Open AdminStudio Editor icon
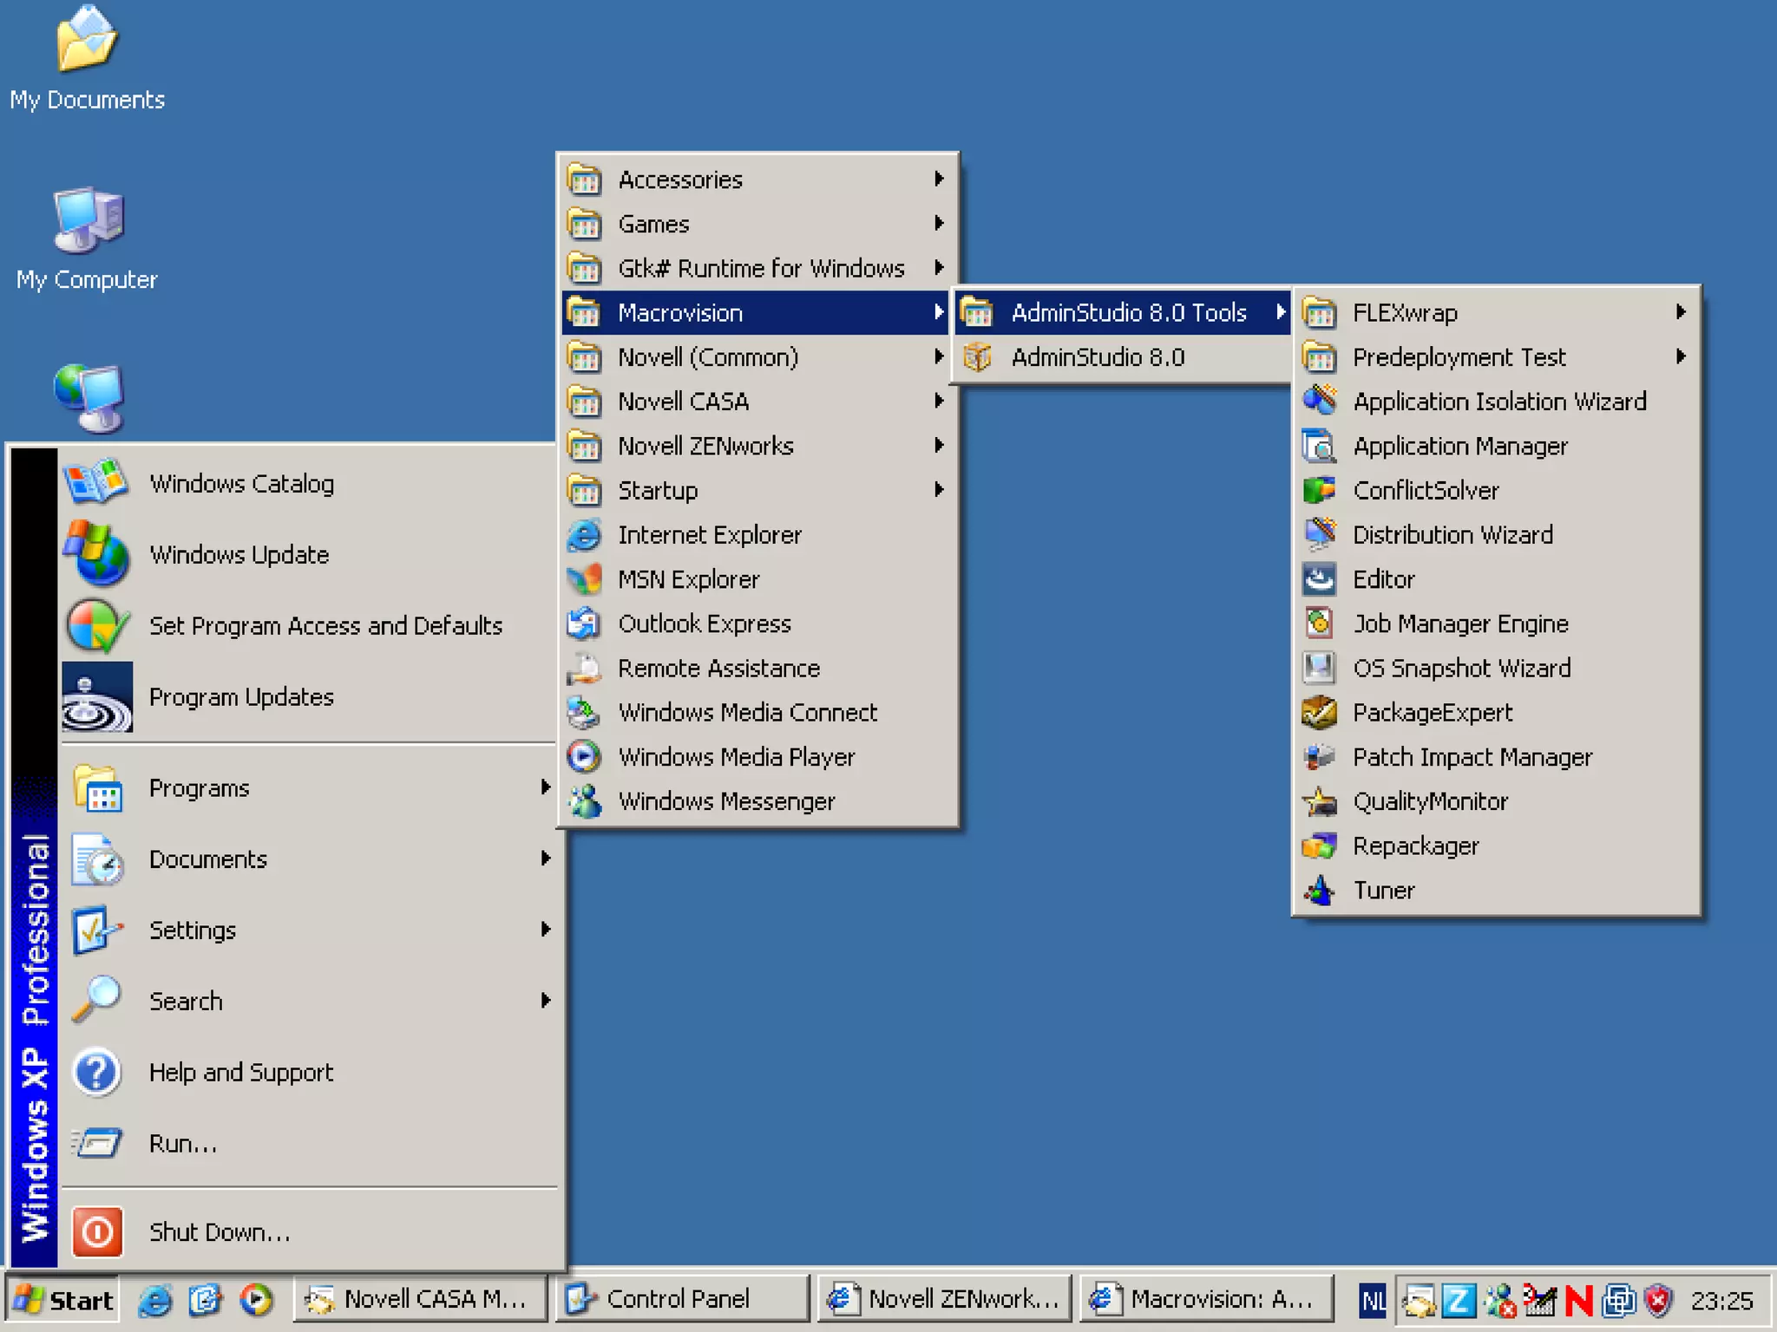This screenshot has width=1777, height=1332. coord(1320,578)
